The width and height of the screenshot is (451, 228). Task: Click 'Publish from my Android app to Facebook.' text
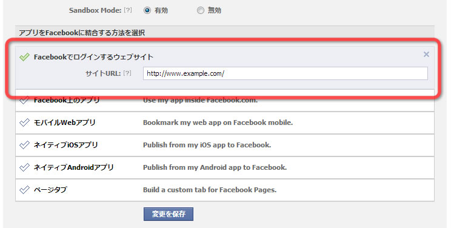(x=215, y=167)
